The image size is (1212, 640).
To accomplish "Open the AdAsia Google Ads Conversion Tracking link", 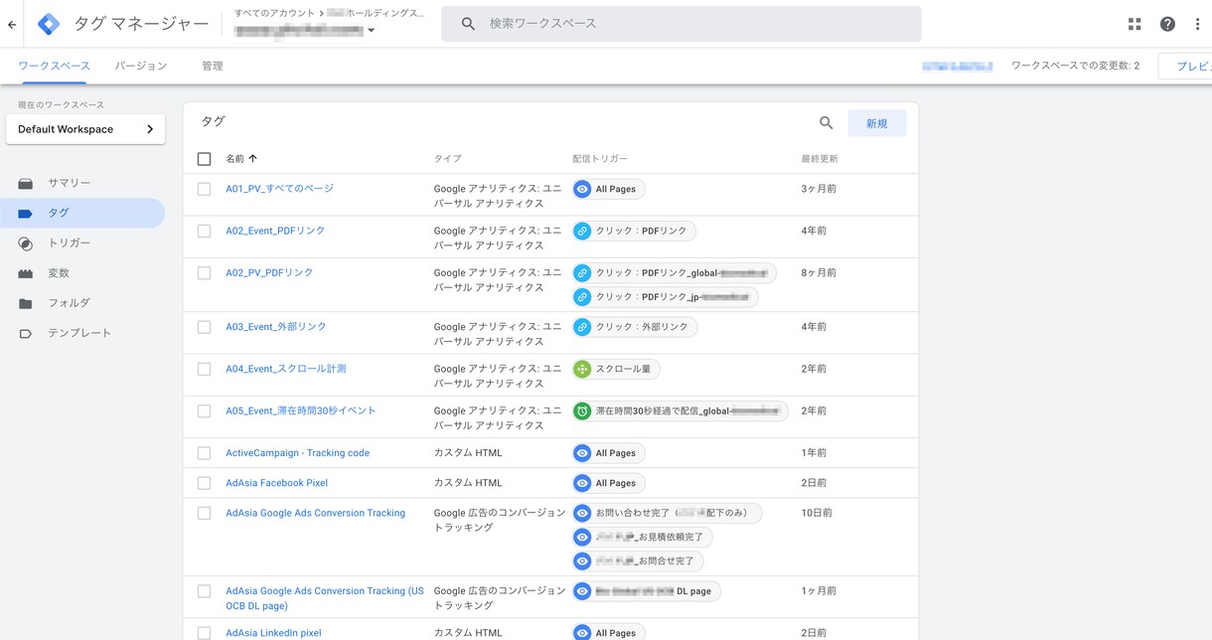I will [x=315, y=513].
